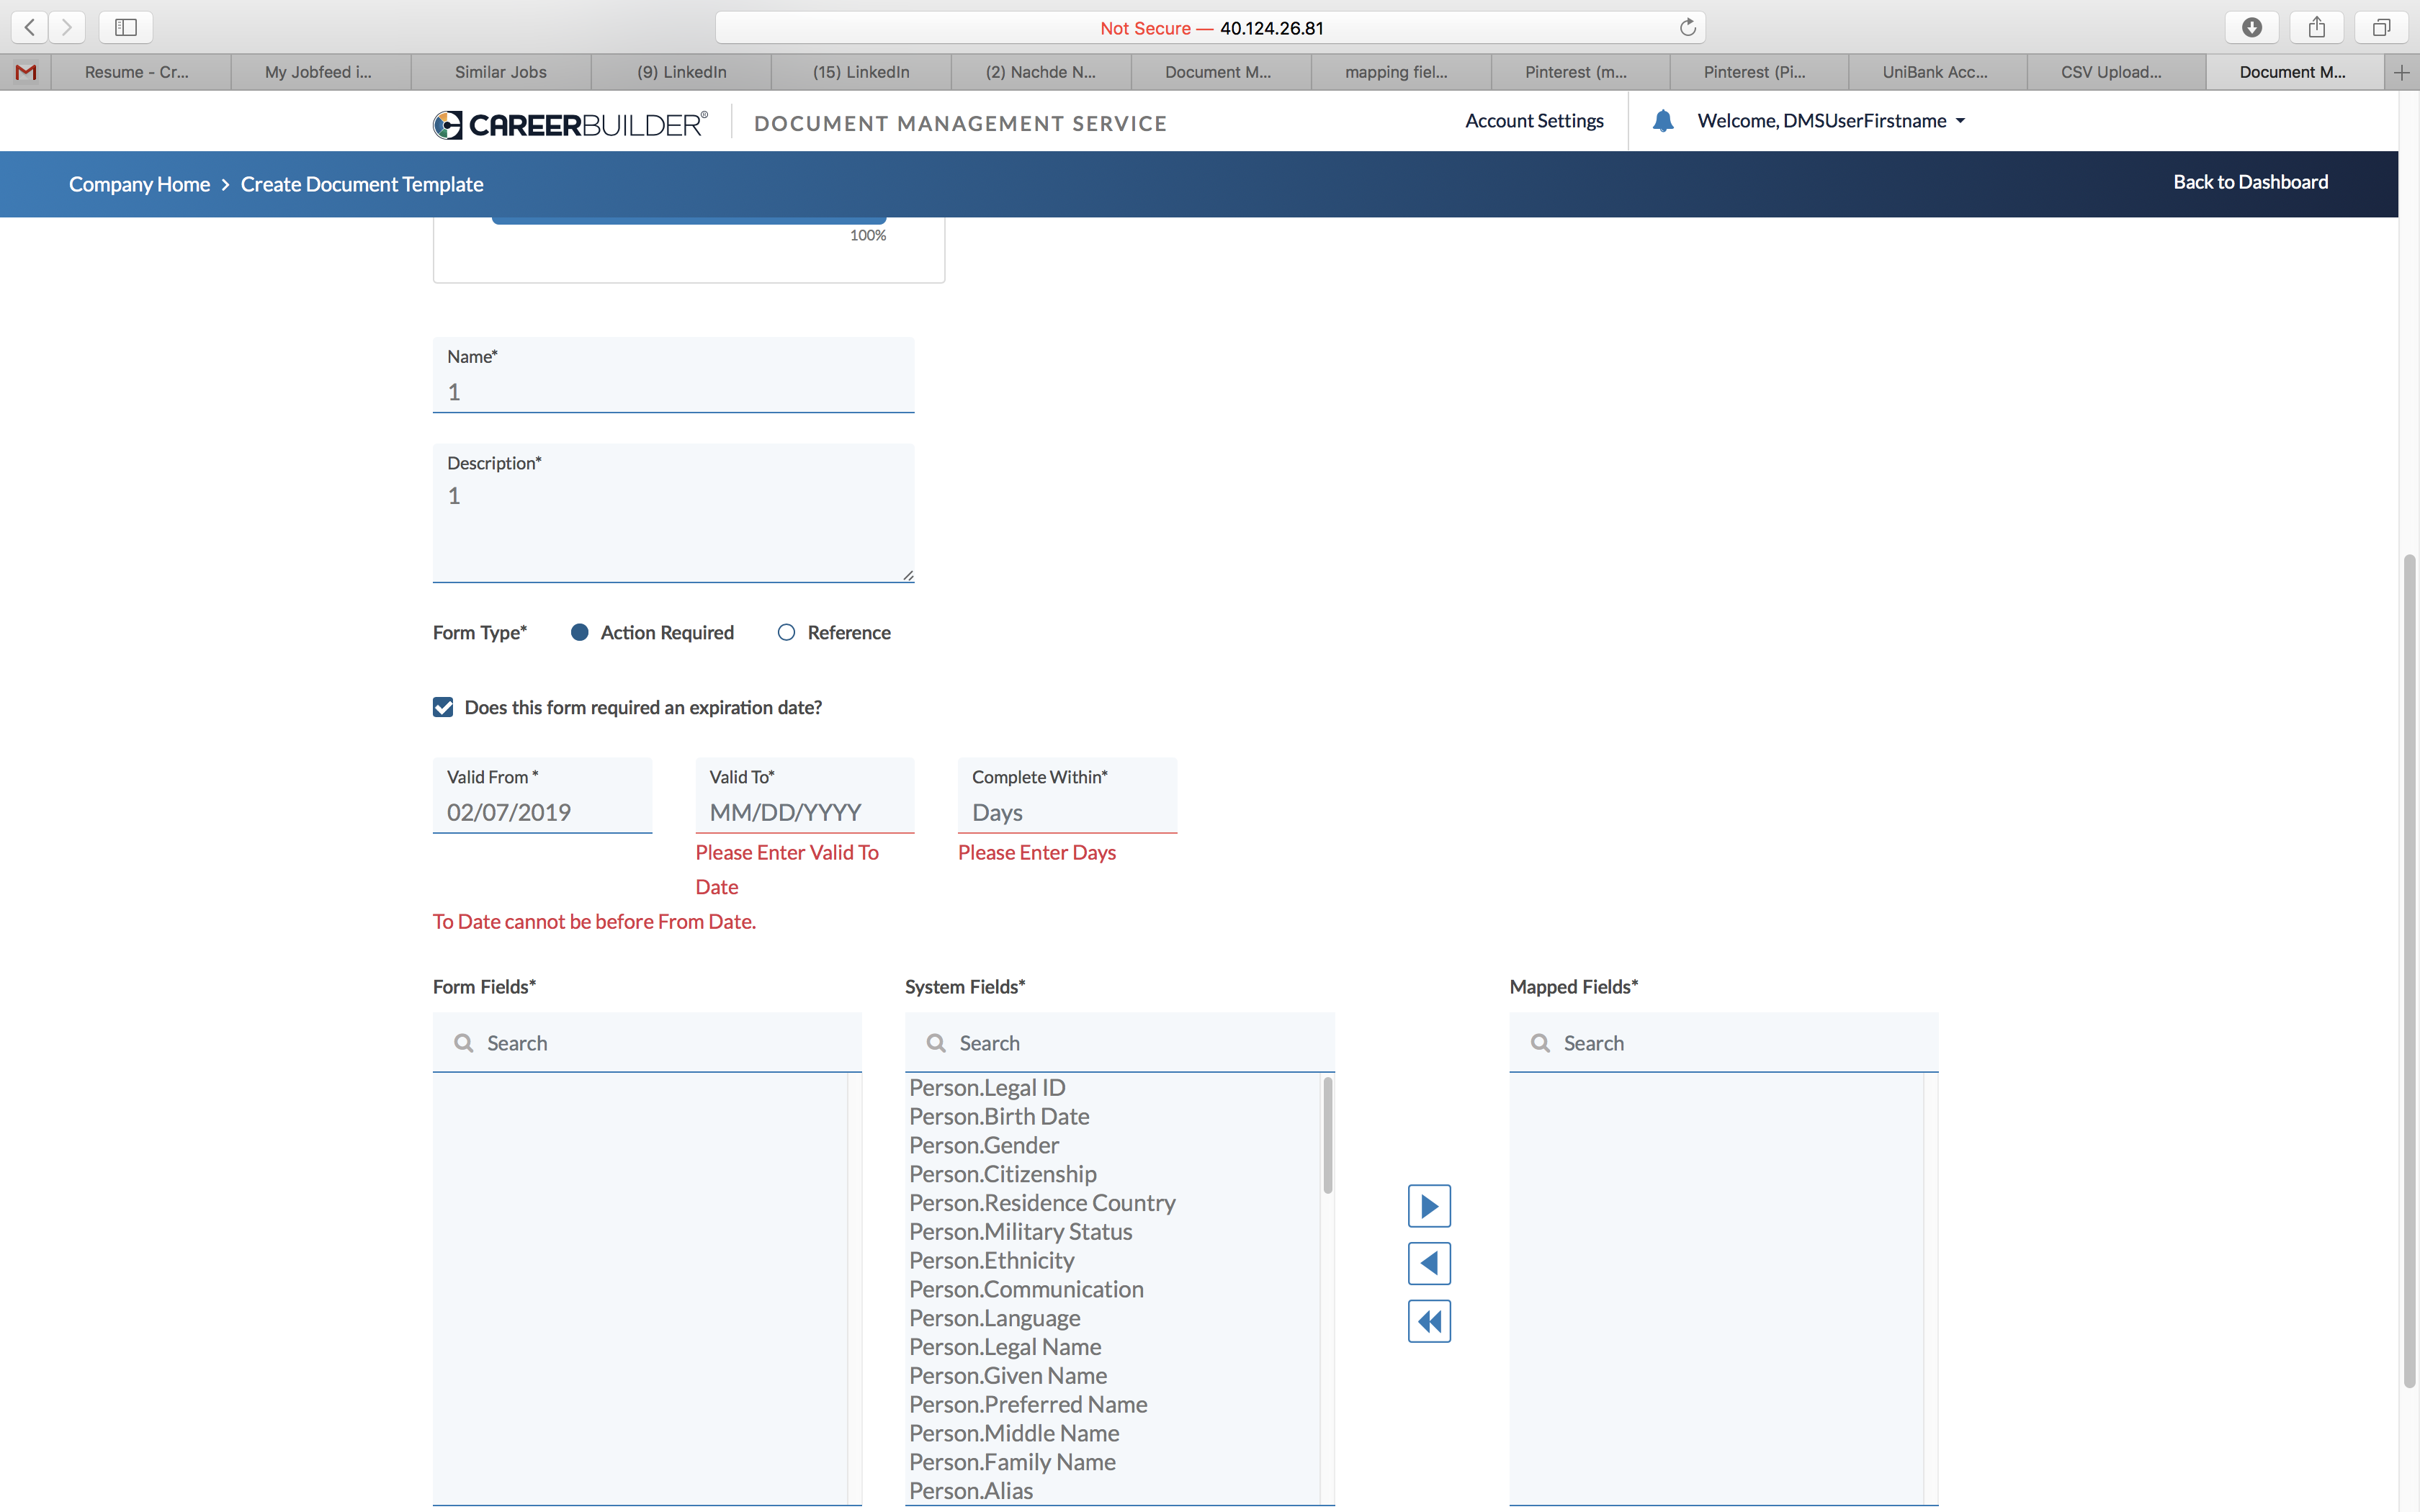2420x1512 pixels.
Task: Click the Back to Dashboard link
Action: (2250, 182)
